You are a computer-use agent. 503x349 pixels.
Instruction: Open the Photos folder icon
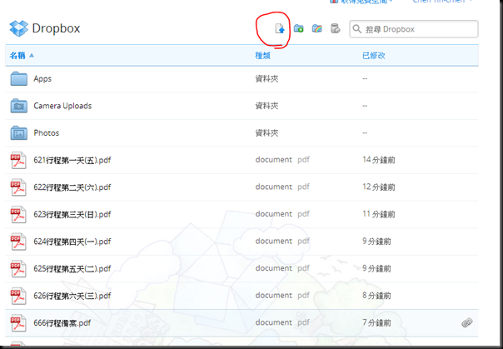click(18, 132)
